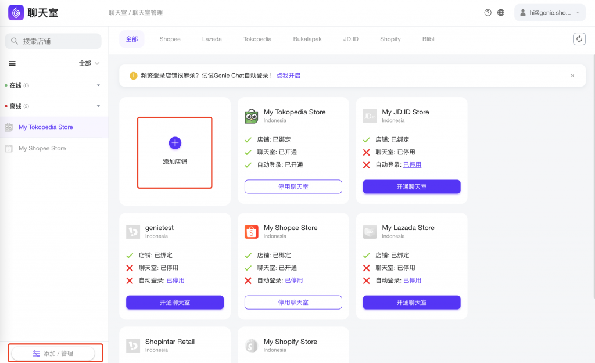Click the Shopintar Retail store logo

coord(133,346)
